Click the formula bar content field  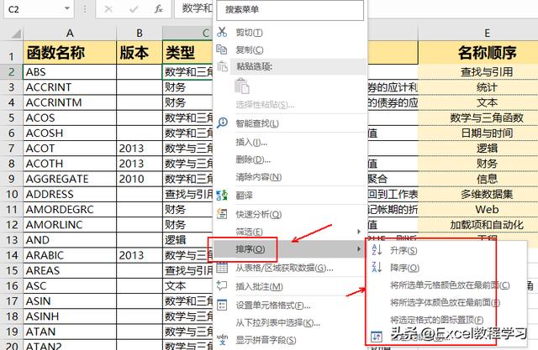point(194,8)
